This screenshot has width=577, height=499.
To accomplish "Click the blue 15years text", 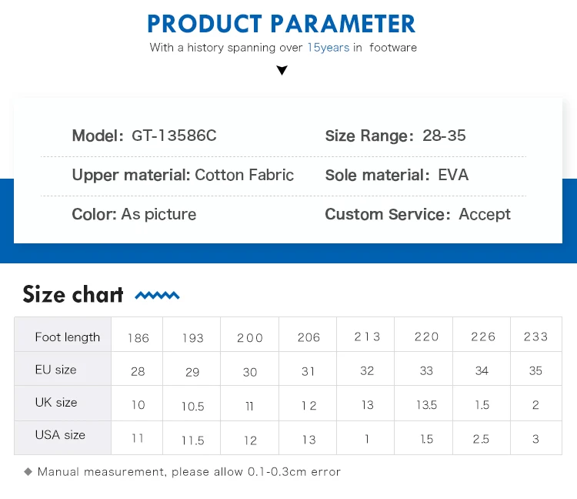I will coord(329,48).
